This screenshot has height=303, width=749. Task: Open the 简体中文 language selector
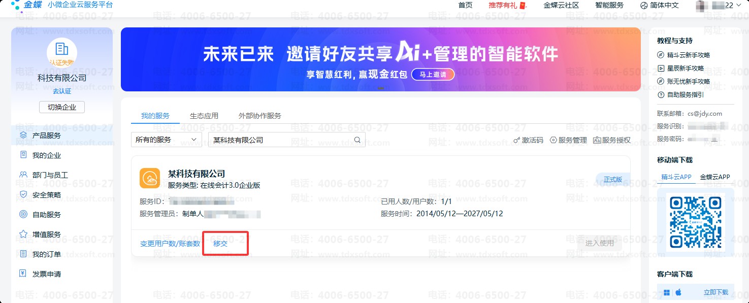point(659,5)
